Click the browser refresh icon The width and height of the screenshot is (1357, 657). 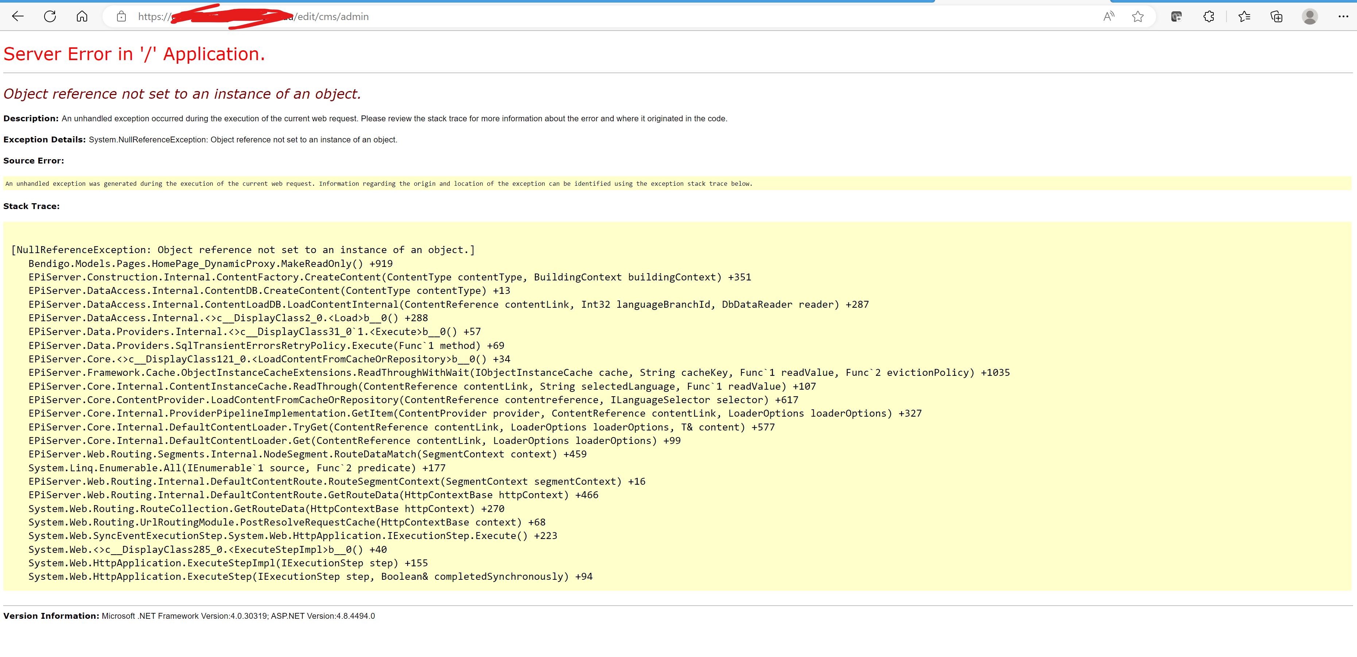[x=50, y=16]
